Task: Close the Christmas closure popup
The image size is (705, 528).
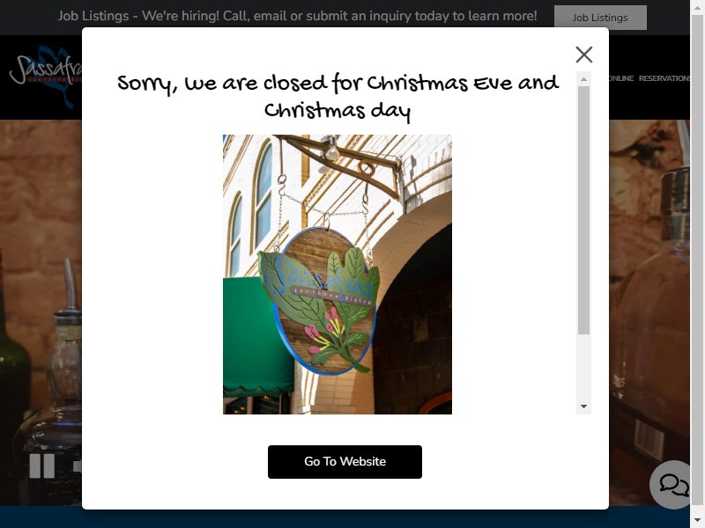Action: click(583, 55)
